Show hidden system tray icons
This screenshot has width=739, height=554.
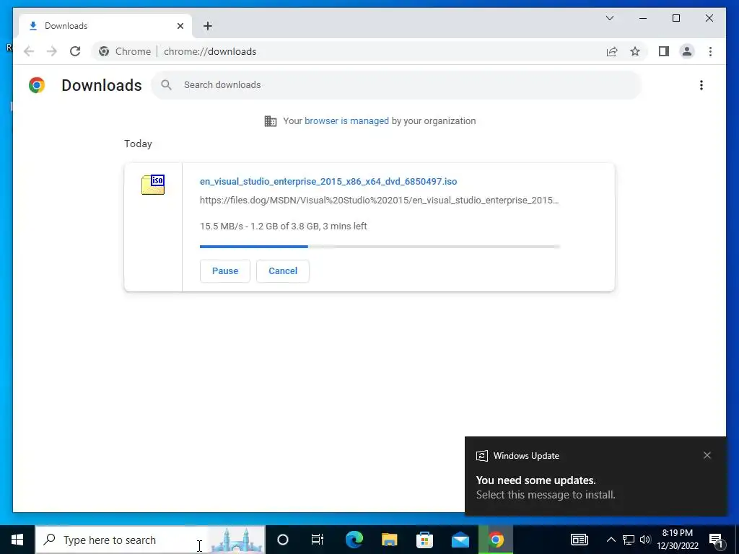pos(611,540)
